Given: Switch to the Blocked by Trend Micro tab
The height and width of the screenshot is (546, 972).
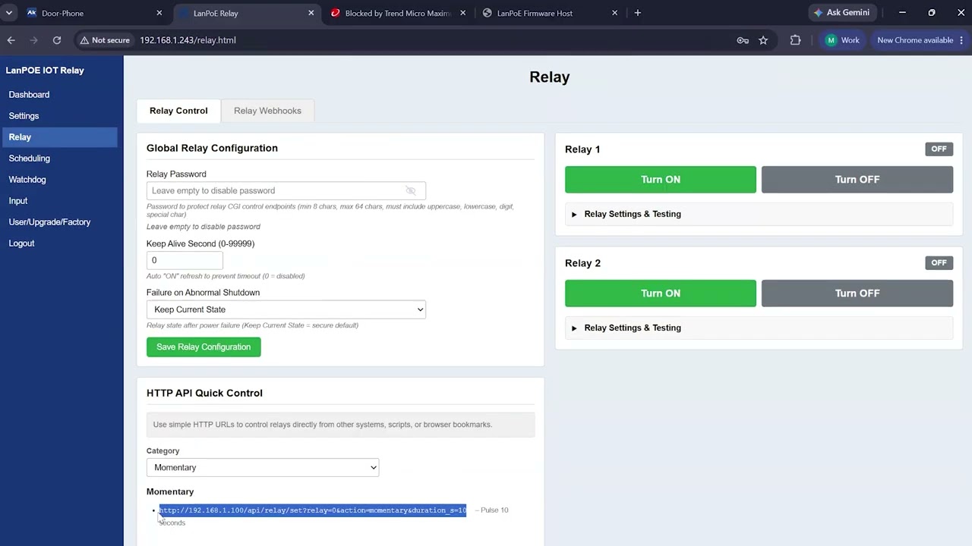Looking at the screenshot, I should click(x=399, y=13).
